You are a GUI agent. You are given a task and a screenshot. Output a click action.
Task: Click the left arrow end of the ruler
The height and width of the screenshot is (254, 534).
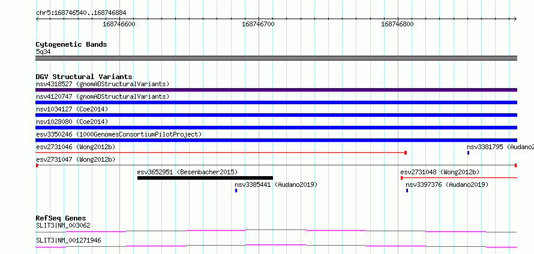coord(37,19)
